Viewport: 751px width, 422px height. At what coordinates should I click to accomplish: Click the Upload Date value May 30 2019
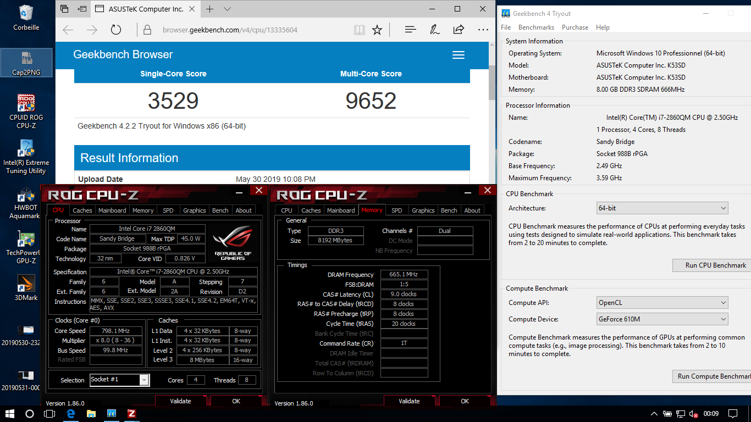click(x=275, y=179)
